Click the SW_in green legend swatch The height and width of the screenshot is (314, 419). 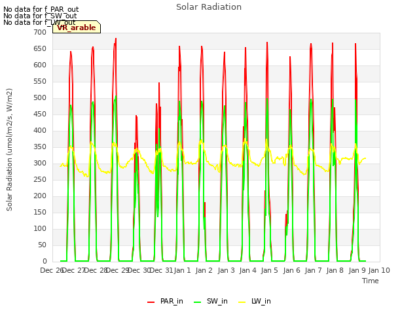tap(197, 302)
